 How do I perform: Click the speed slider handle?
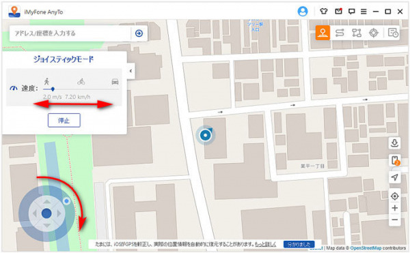point(53,89)
